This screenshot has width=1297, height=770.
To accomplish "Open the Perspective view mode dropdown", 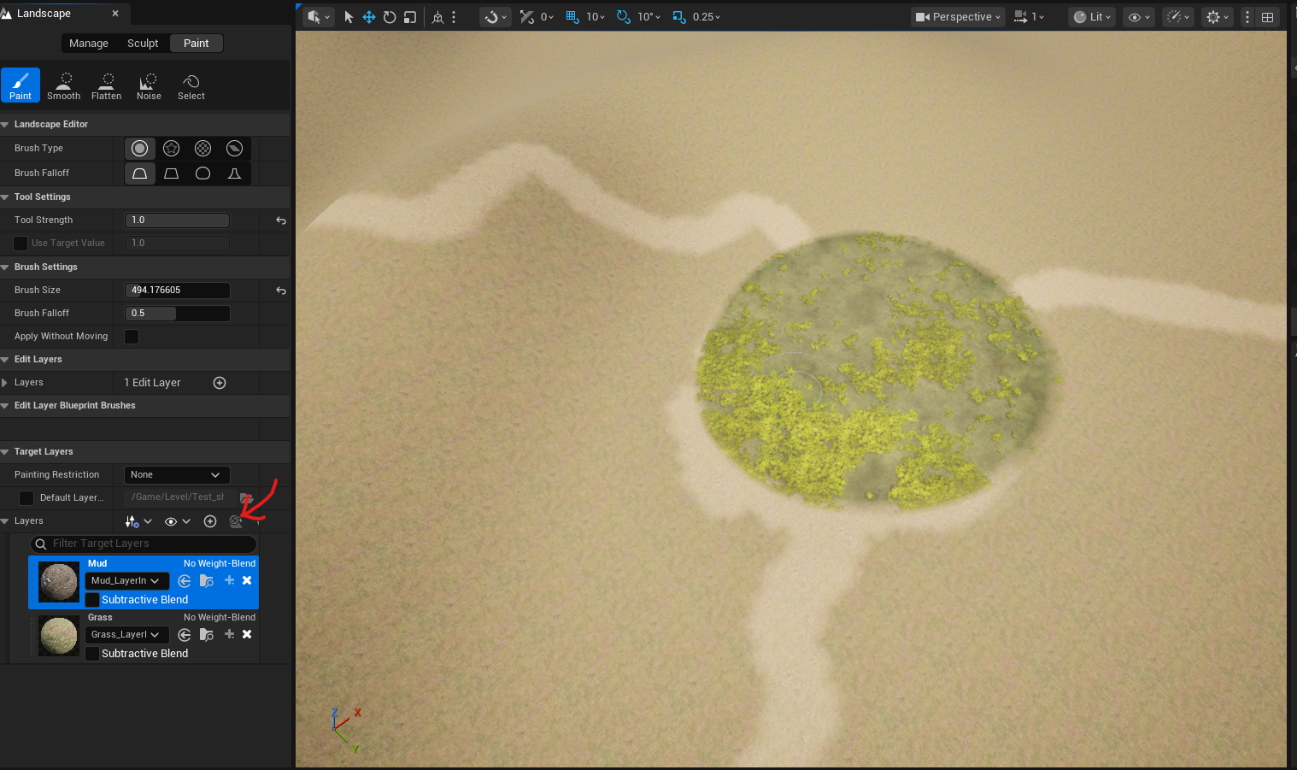I will 957,17.
